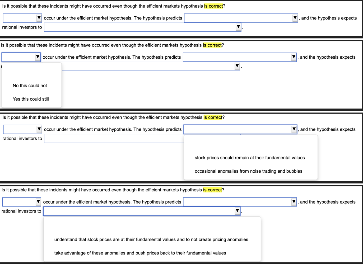Image resolution: width=363 pixels, height=264 pixels.
Task: Close the open dropdown above 'understand that stock prices' list
Action: point(142,211)
